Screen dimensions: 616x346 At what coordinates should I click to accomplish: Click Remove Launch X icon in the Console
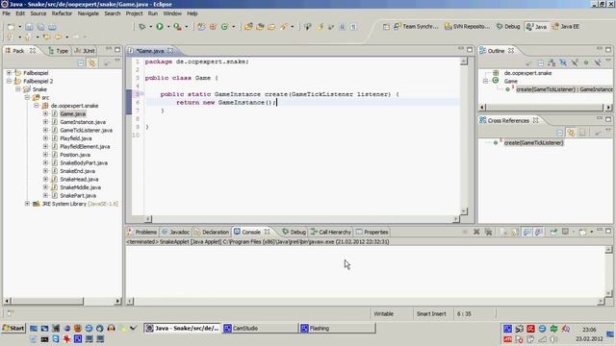click(x=476, y=232)
